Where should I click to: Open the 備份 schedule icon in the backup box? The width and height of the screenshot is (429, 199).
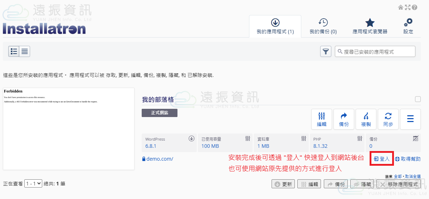(x=415, y=139)
